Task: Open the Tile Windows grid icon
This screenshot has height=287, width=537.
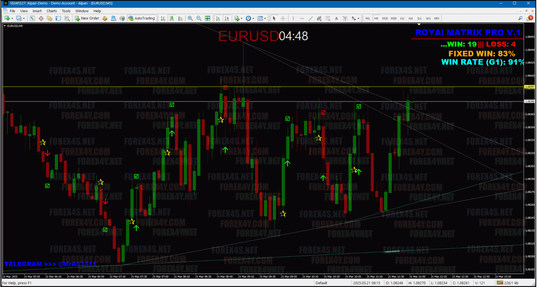Action: coord(208,18)
